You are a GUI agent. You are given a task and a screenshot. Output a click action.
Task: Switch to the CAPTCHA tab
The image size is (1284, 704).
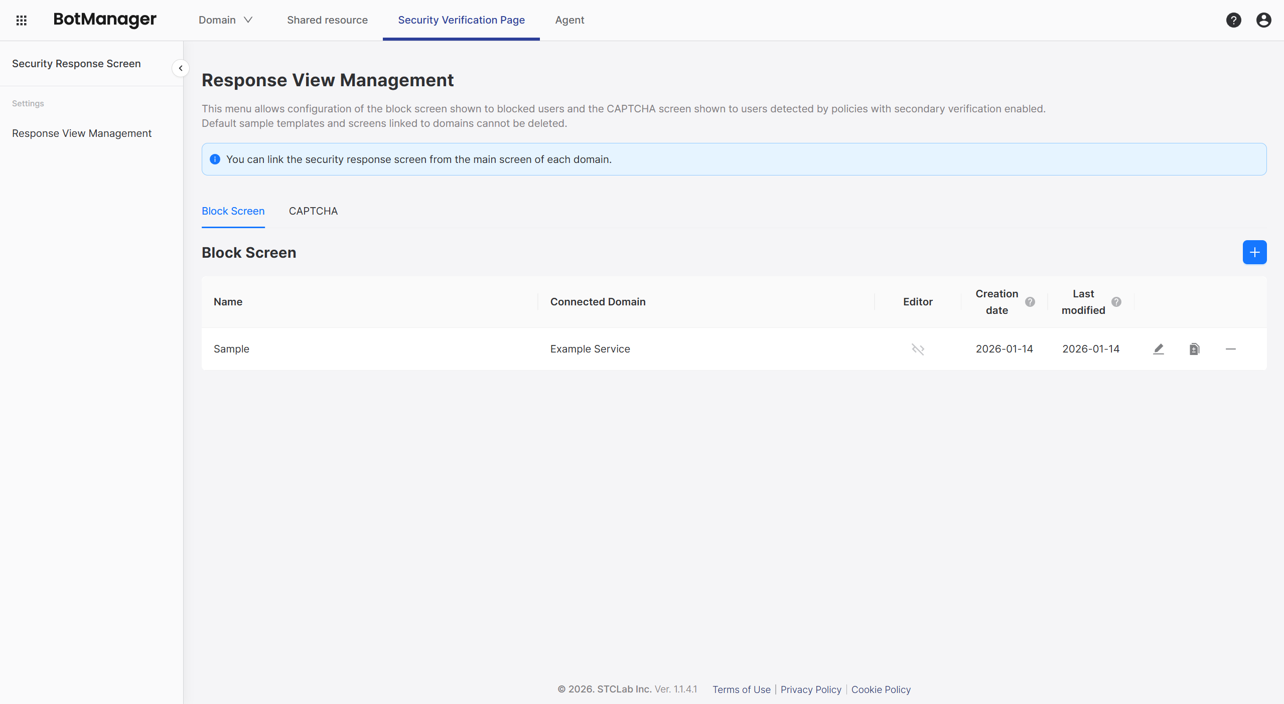[313, 211]
